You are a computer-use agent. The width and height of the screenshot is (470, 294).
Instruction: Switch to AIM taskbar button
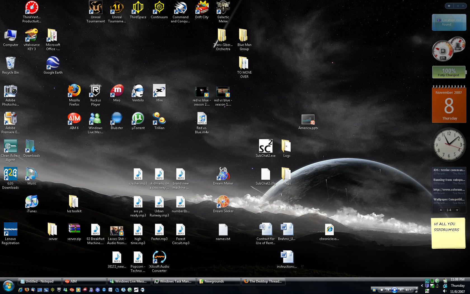(x=85, y=281)
